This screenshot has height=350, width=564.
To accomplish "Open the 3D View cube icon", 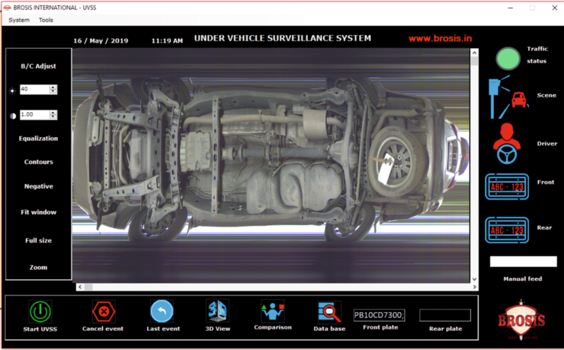I will [x=217, y=310].
